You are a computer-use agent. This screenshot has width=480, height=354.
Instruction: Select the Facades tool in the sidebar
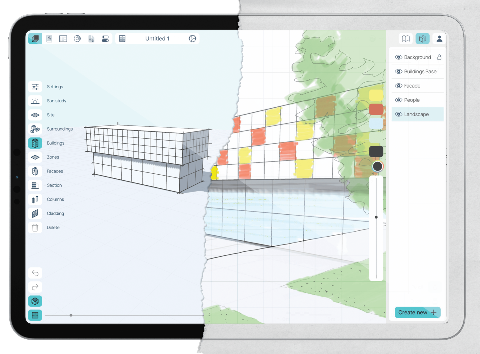(x=35, y=171)
